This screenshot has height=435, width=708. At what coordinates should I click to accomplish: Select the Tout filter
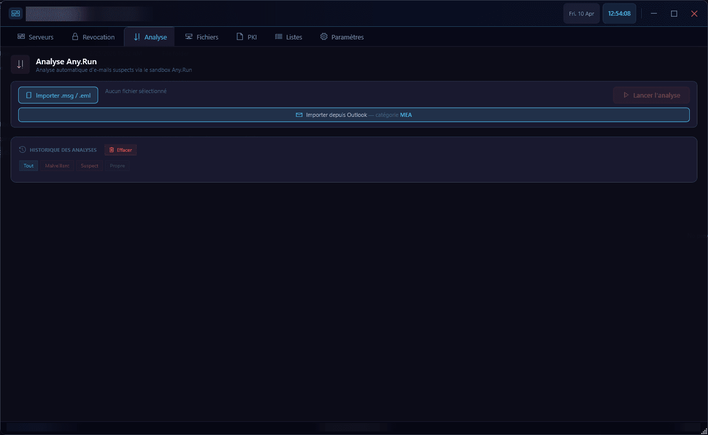point(28,166)
